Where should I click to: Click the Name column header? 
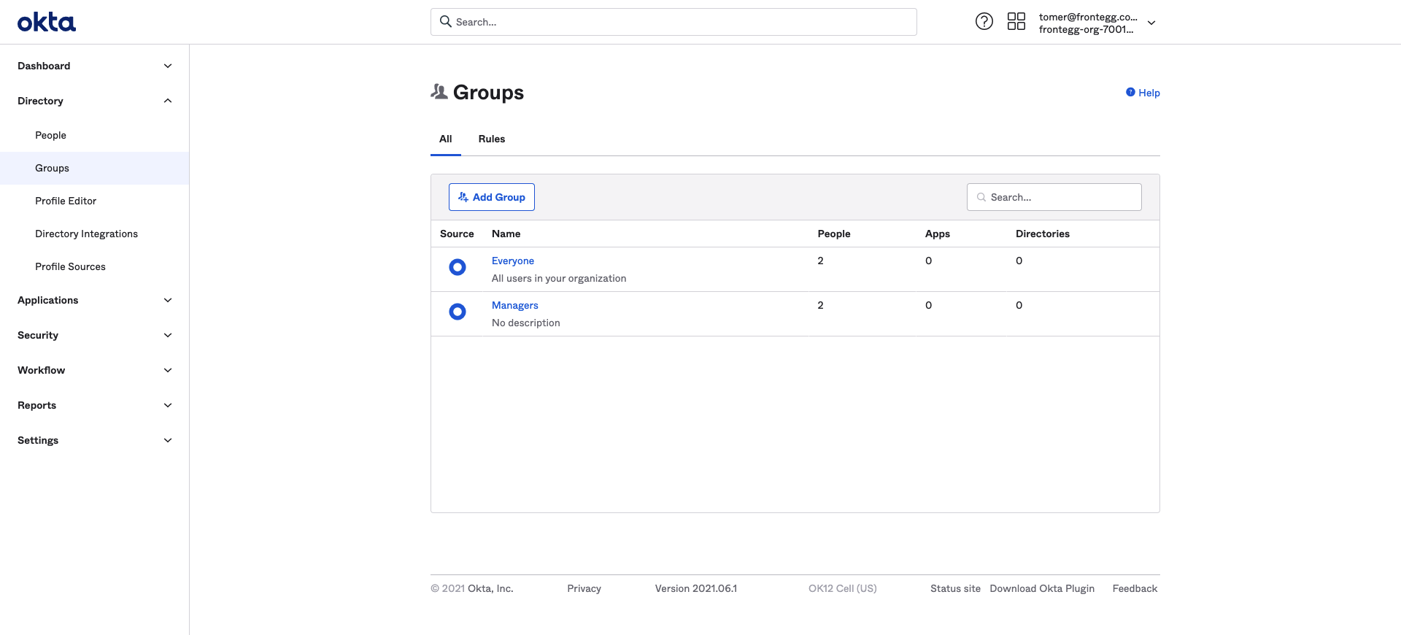[506, 234]
